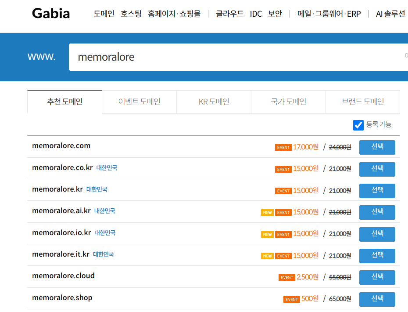The height and width of the screenshot is (312, 408).
Task: Select memoralore.shop with the 선택 button
Action: click(x=377, y=299)
